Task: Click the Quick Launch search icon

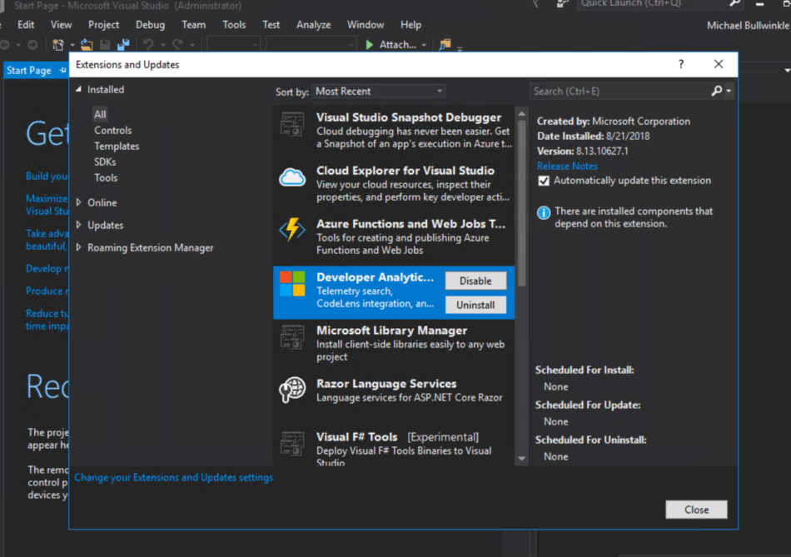Action: click(734, 4)
